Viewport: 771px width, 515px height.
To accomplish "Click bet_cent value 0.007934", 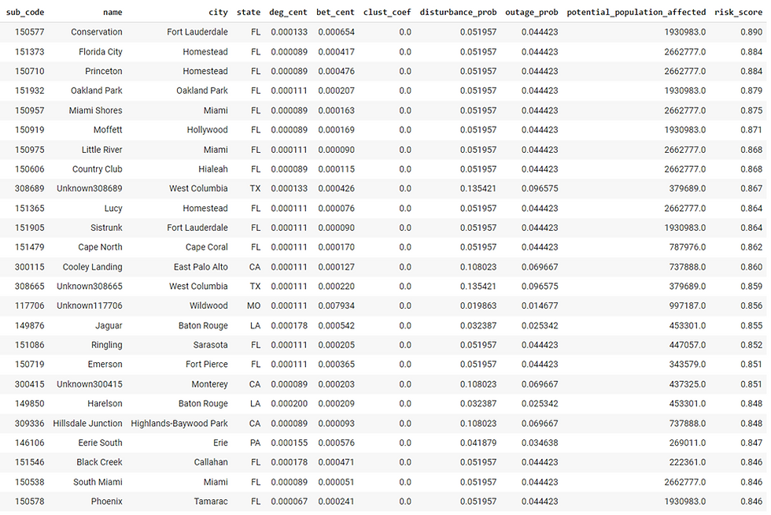I will [337, 306].
